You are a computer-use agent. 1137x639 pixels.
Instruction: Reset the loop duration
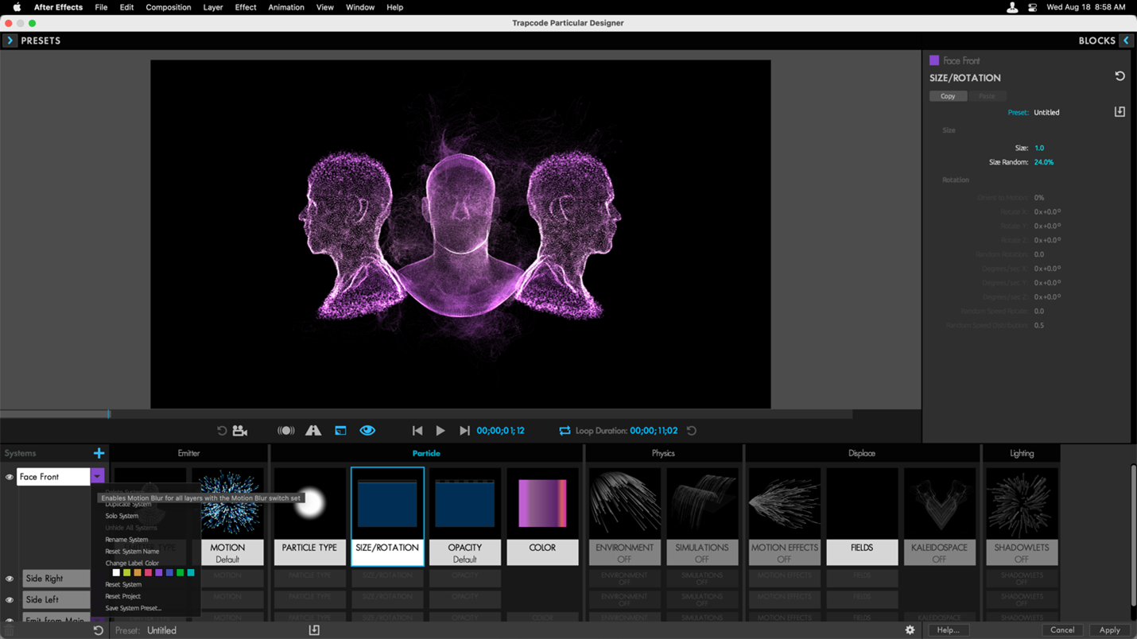[692, 431]
